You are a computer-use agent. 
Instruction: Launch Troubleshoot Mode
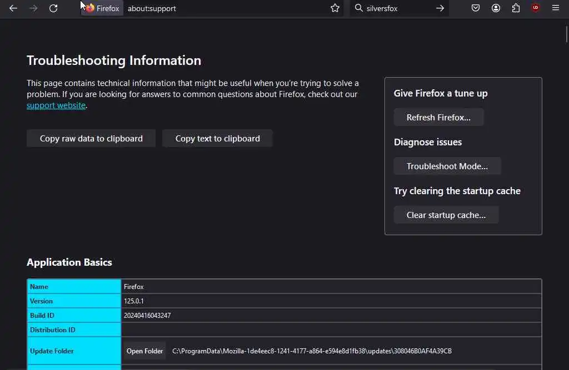pos(447,166)
